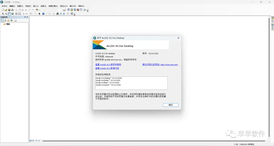274x146 pixels.
Task: Open Find with the binoculars icon
Action: [x=58, y=14]
